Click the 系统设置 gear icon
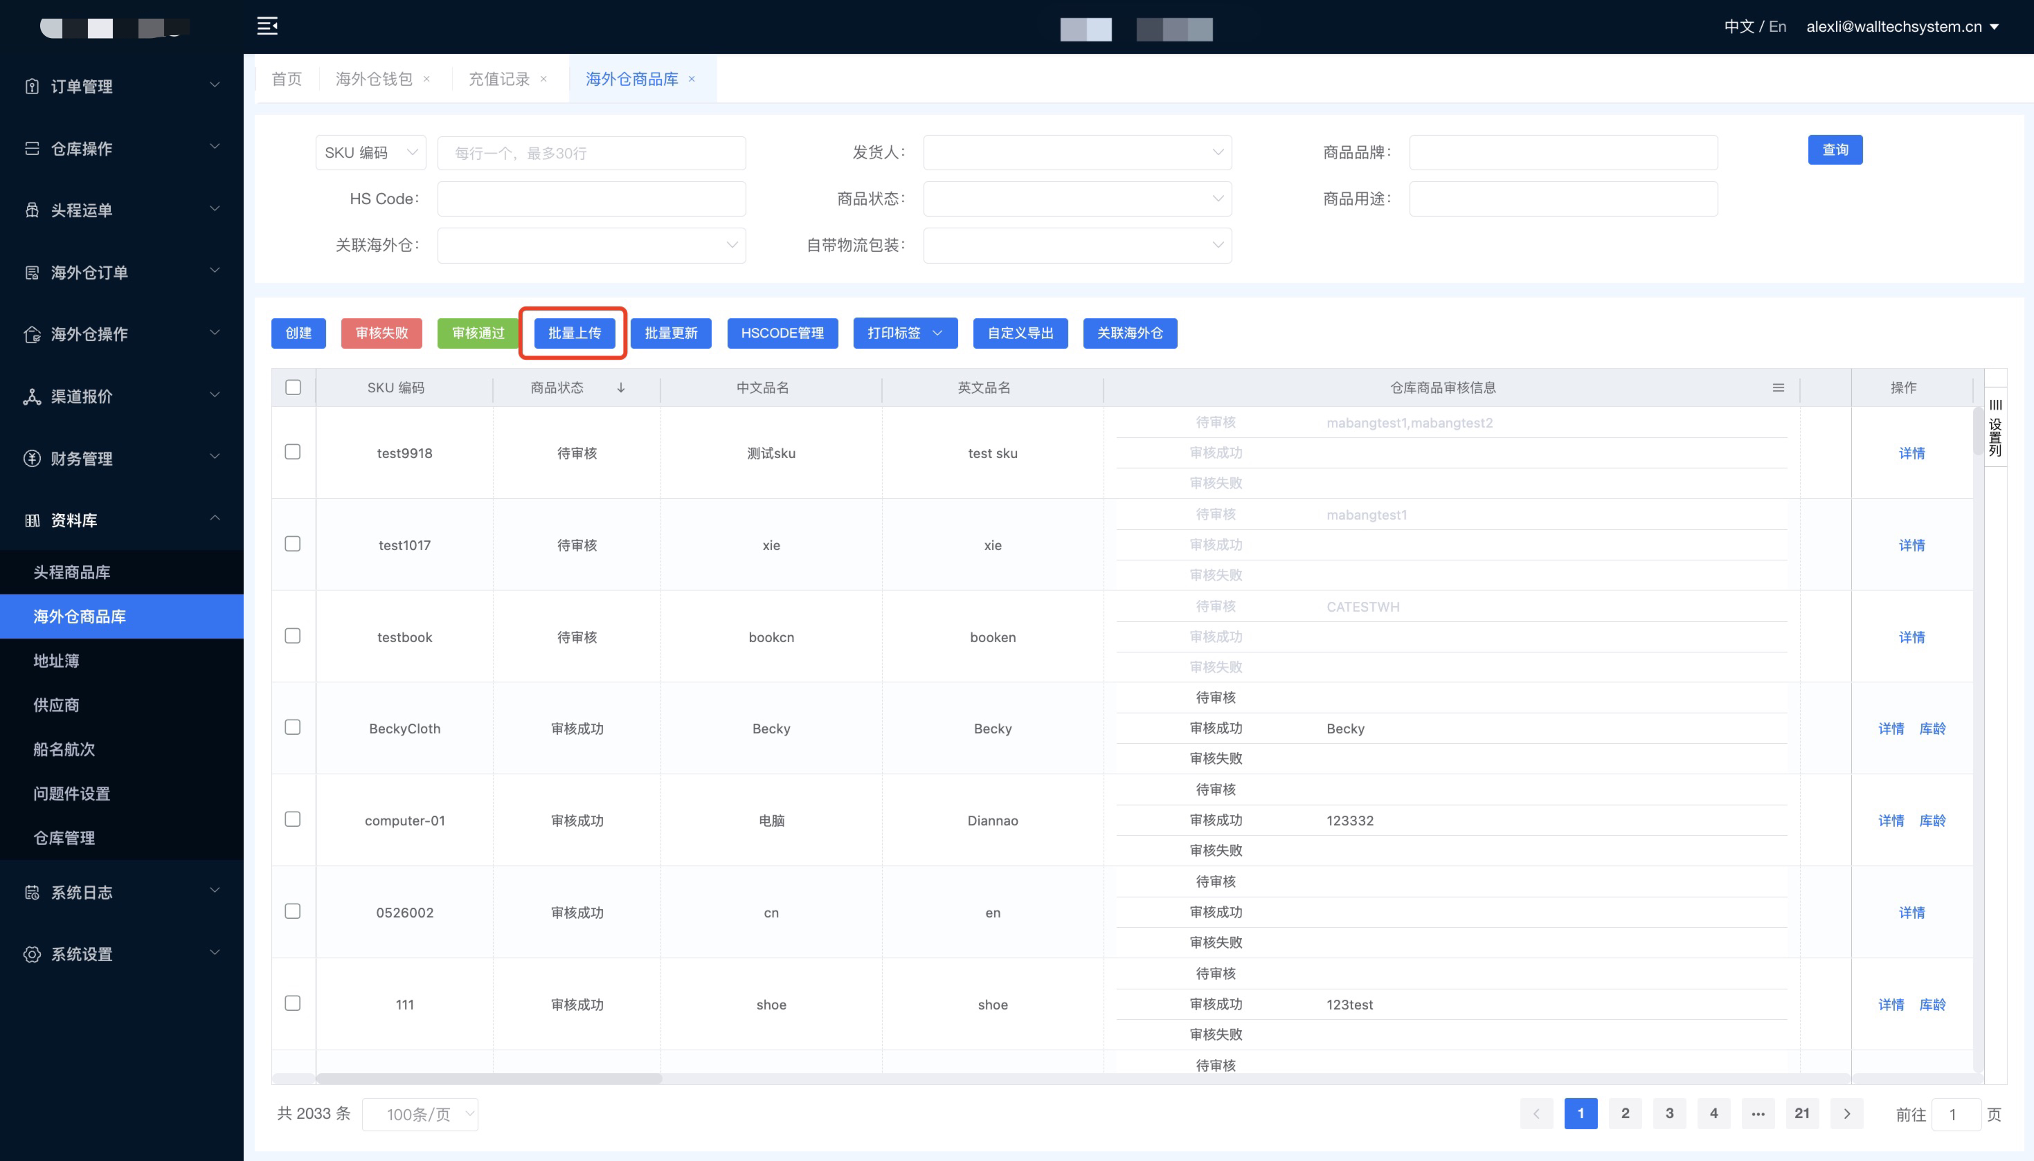 32,955
